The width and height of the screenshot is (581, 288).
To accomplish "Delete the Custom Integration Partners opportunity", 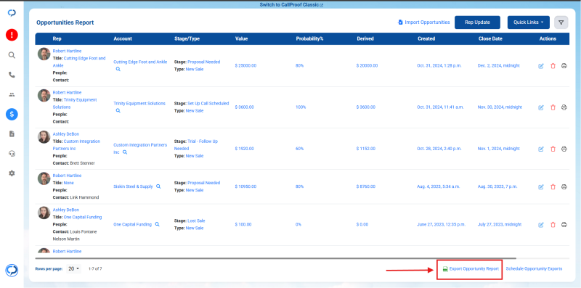I will coord(553,149).
